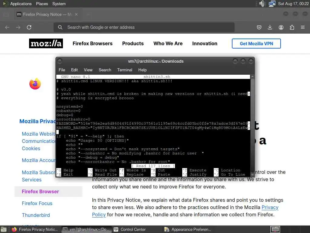Open Products navigation menu
Viewport: 310px width, 233px height.
click(x=133, y=43)
